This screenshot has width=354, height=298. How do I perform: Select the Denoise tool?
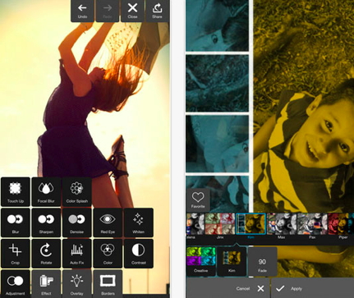pyautogui.click(x=77, y=222)
